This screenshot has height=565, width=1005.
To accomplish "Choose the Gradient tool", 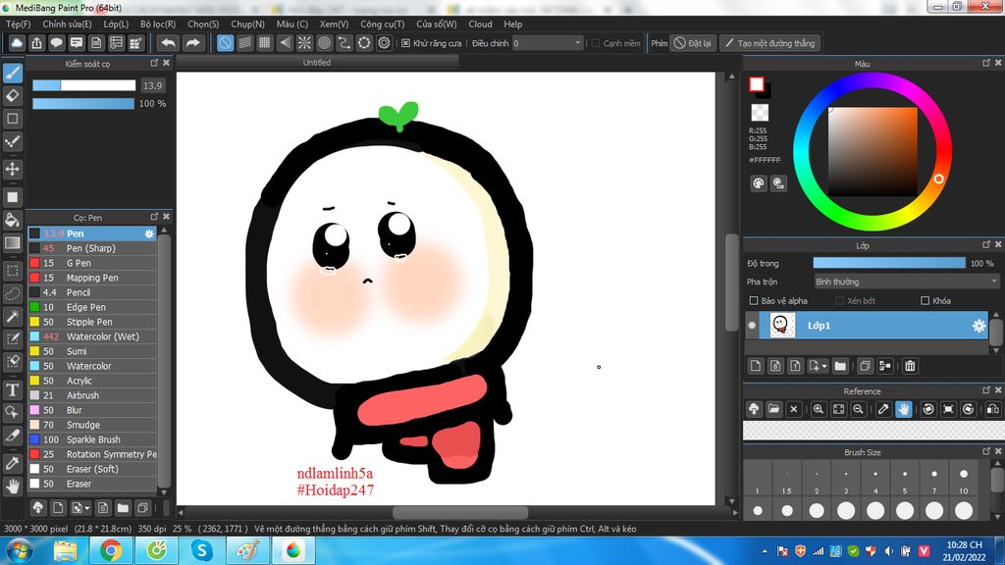I will coord(12,243).
